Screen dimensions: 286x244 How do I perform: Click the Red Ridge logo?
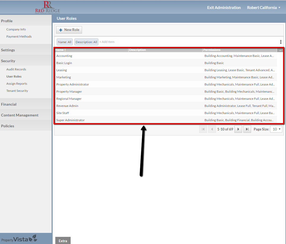click(x=48, y=7)
